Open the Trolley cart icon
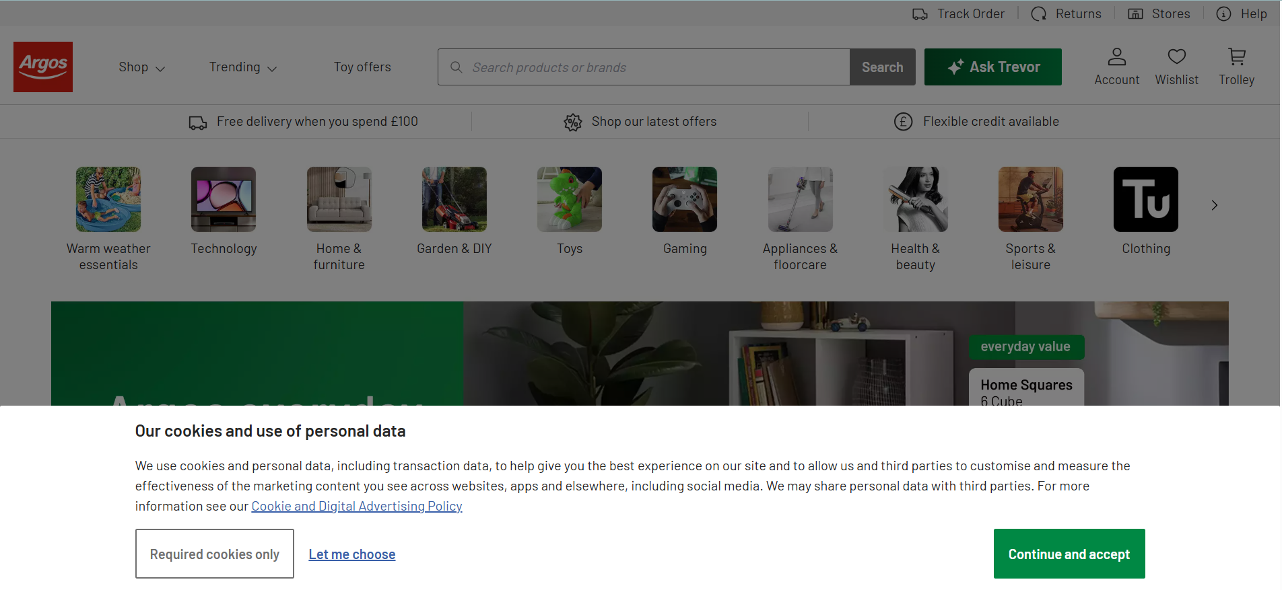This screenshot has height=590, width=1282. (1237, 57)
